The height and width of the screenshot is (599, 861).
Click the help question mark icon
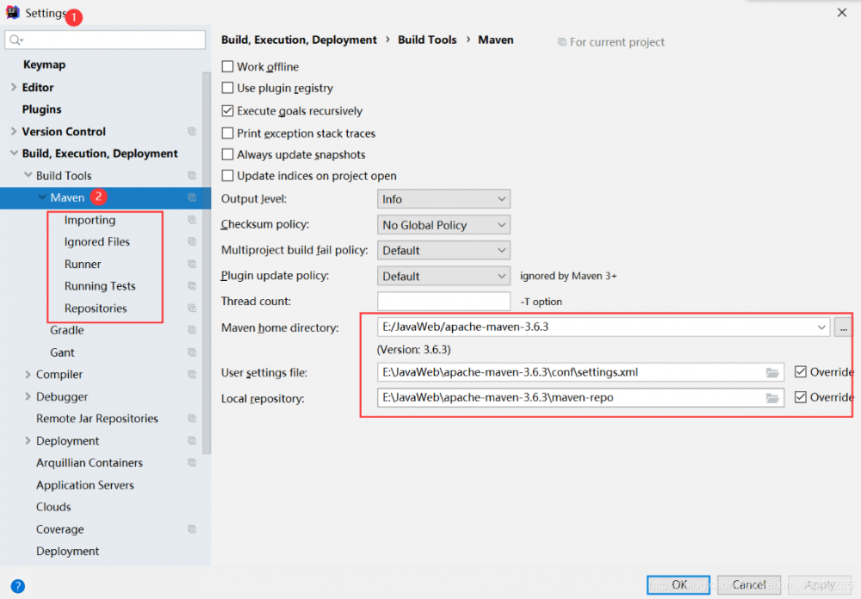pos(17,586)
